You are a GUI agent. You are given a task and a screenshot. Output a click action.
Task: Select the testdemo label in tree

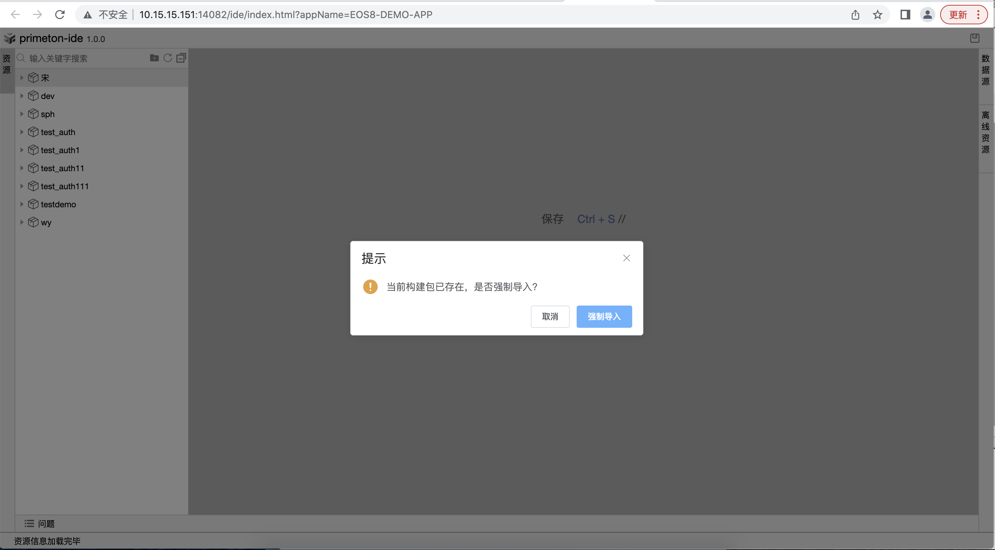58,204
